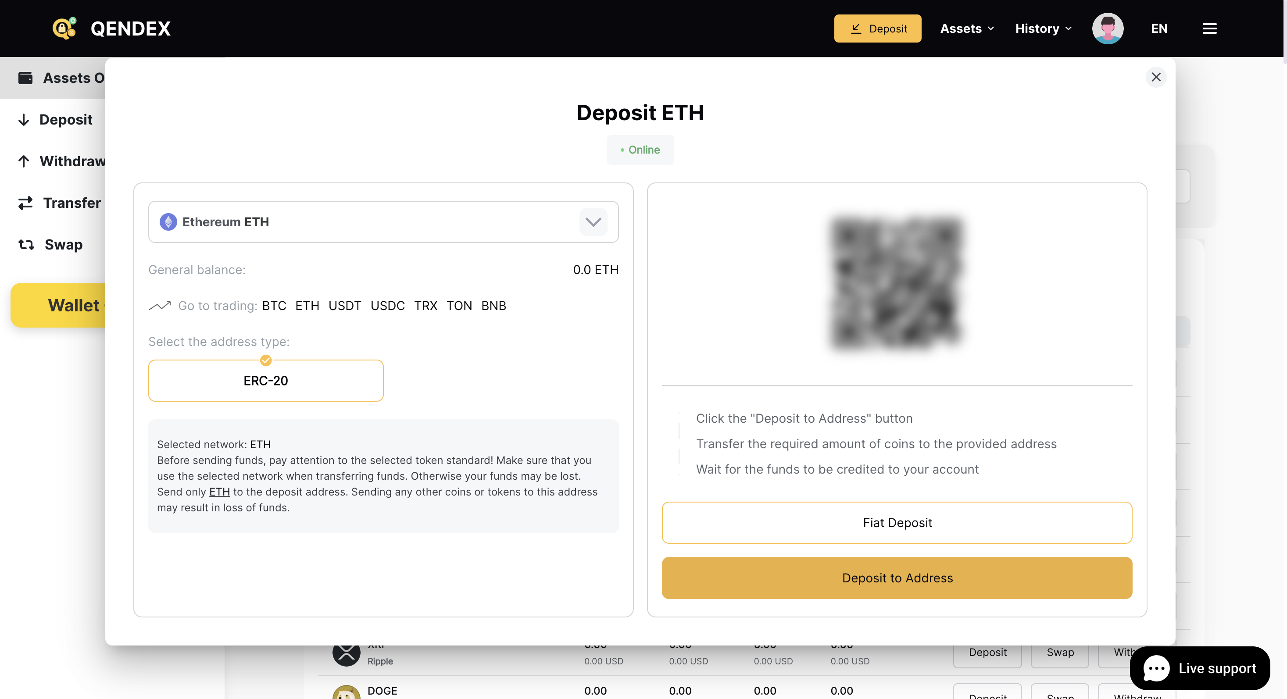Close the Deposit ETH dialog
1287x699 pixels.
click(x=1155, y=77)
